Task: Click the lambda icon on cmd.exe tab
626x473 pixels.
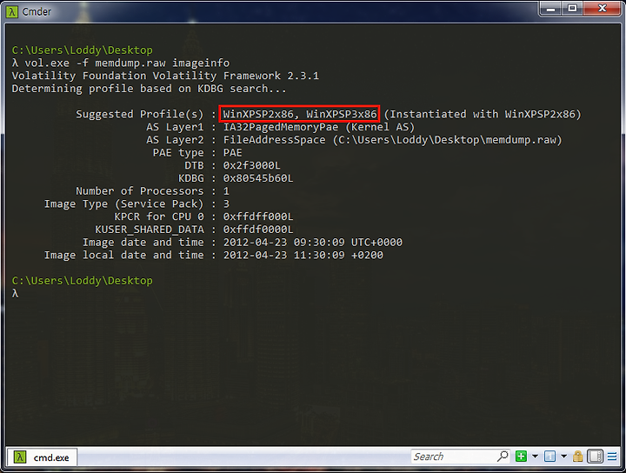Action: 20,457
